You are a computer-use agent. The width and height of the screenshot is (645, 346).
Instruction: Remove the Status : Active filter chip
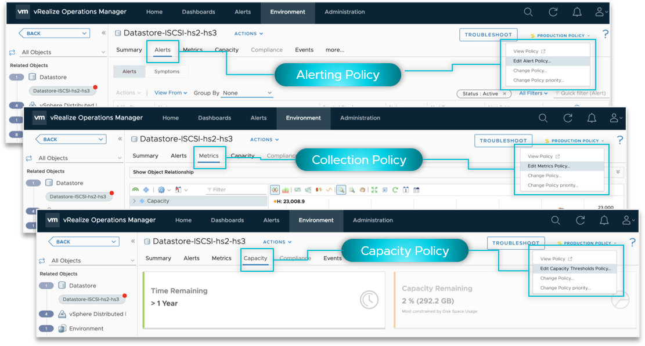coord(504,93)
